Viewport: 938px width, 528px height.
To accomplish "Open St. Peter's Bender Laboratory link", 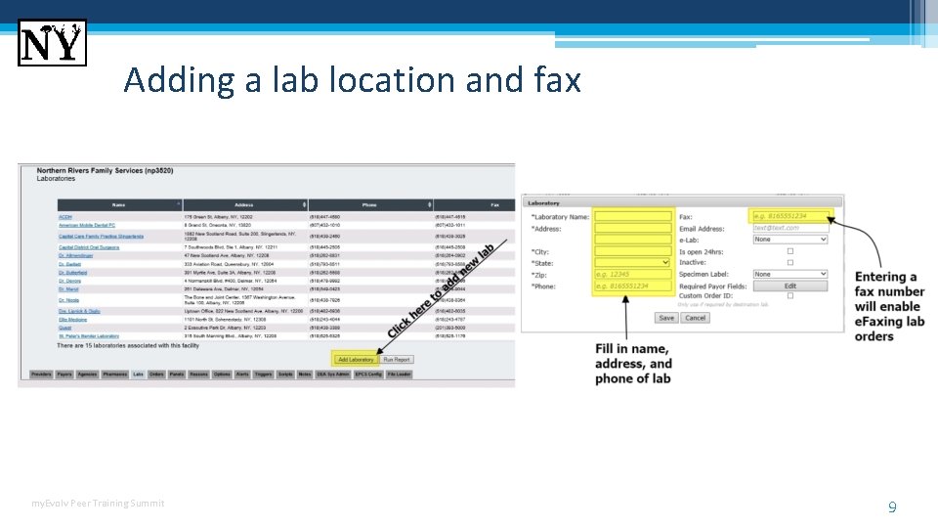I will (89, 336).
